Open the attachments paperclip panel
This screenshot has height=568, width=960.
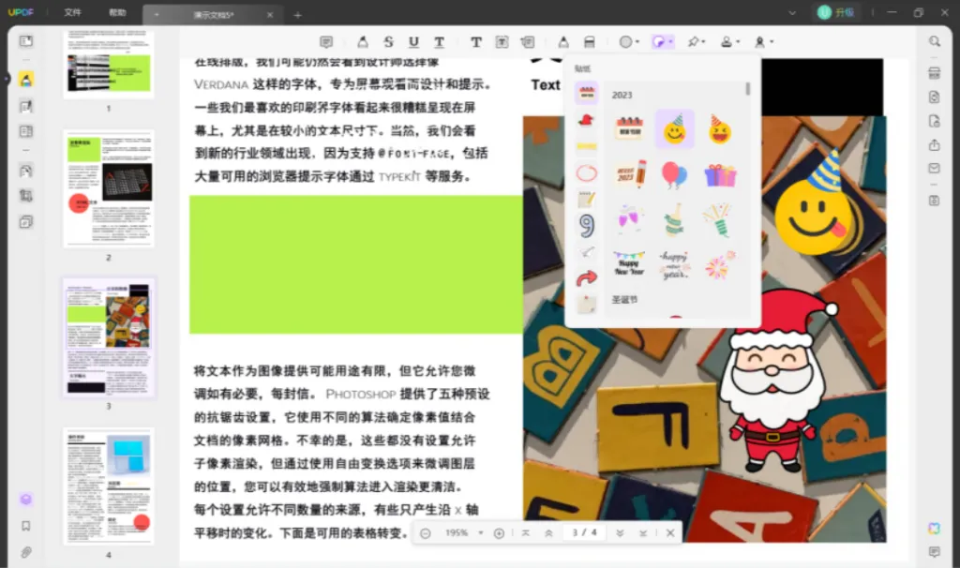click(25, 552)
